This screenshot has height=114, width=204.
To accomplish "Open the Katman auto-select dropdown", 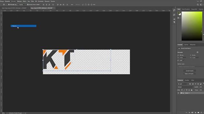I will coord(22,4).
